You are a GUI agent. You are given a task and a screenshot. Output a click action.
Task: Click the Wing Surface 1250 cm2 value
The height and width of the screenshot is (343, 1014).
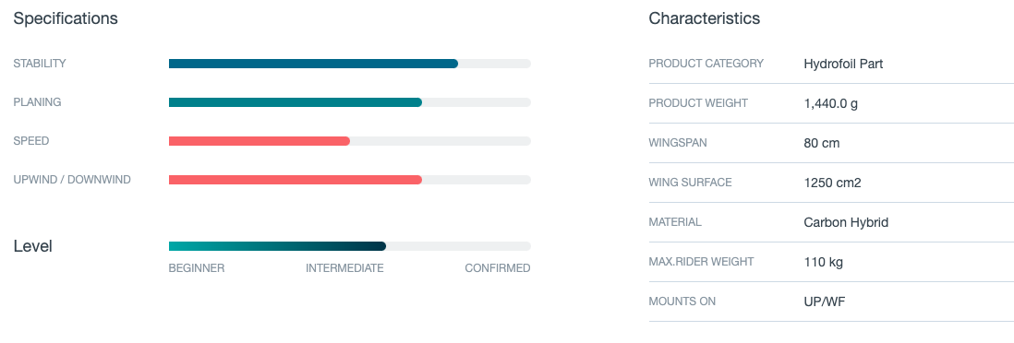pos(832,183)
